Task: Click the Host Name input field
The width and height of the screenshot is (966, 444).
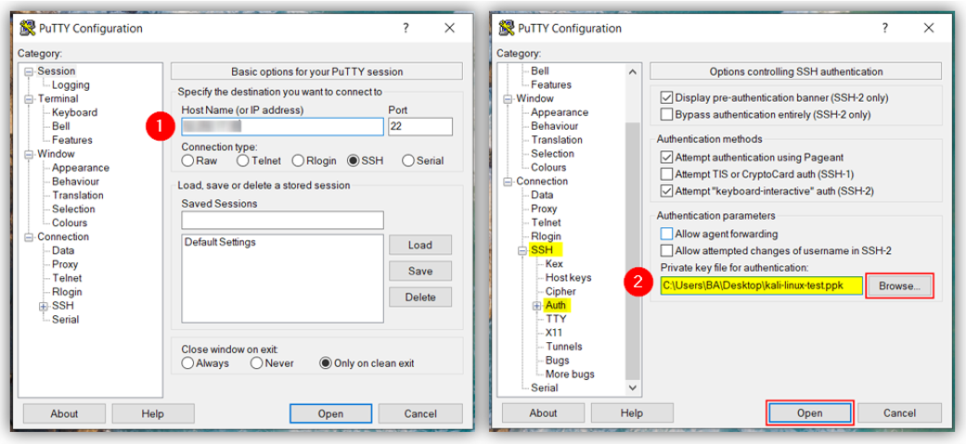Action: tap(283, 127)
